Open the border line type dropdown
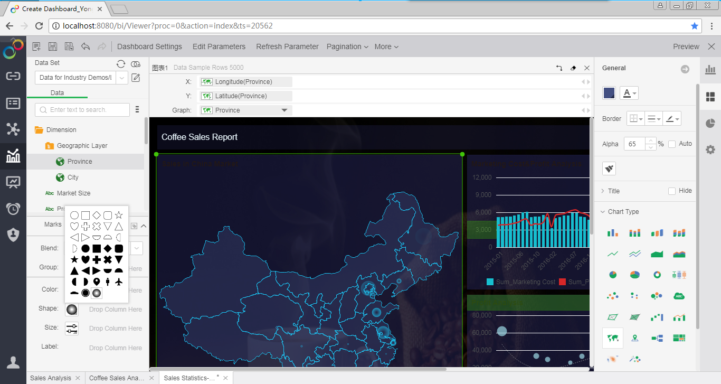This screenshot has height=384, width=721. 654,119
